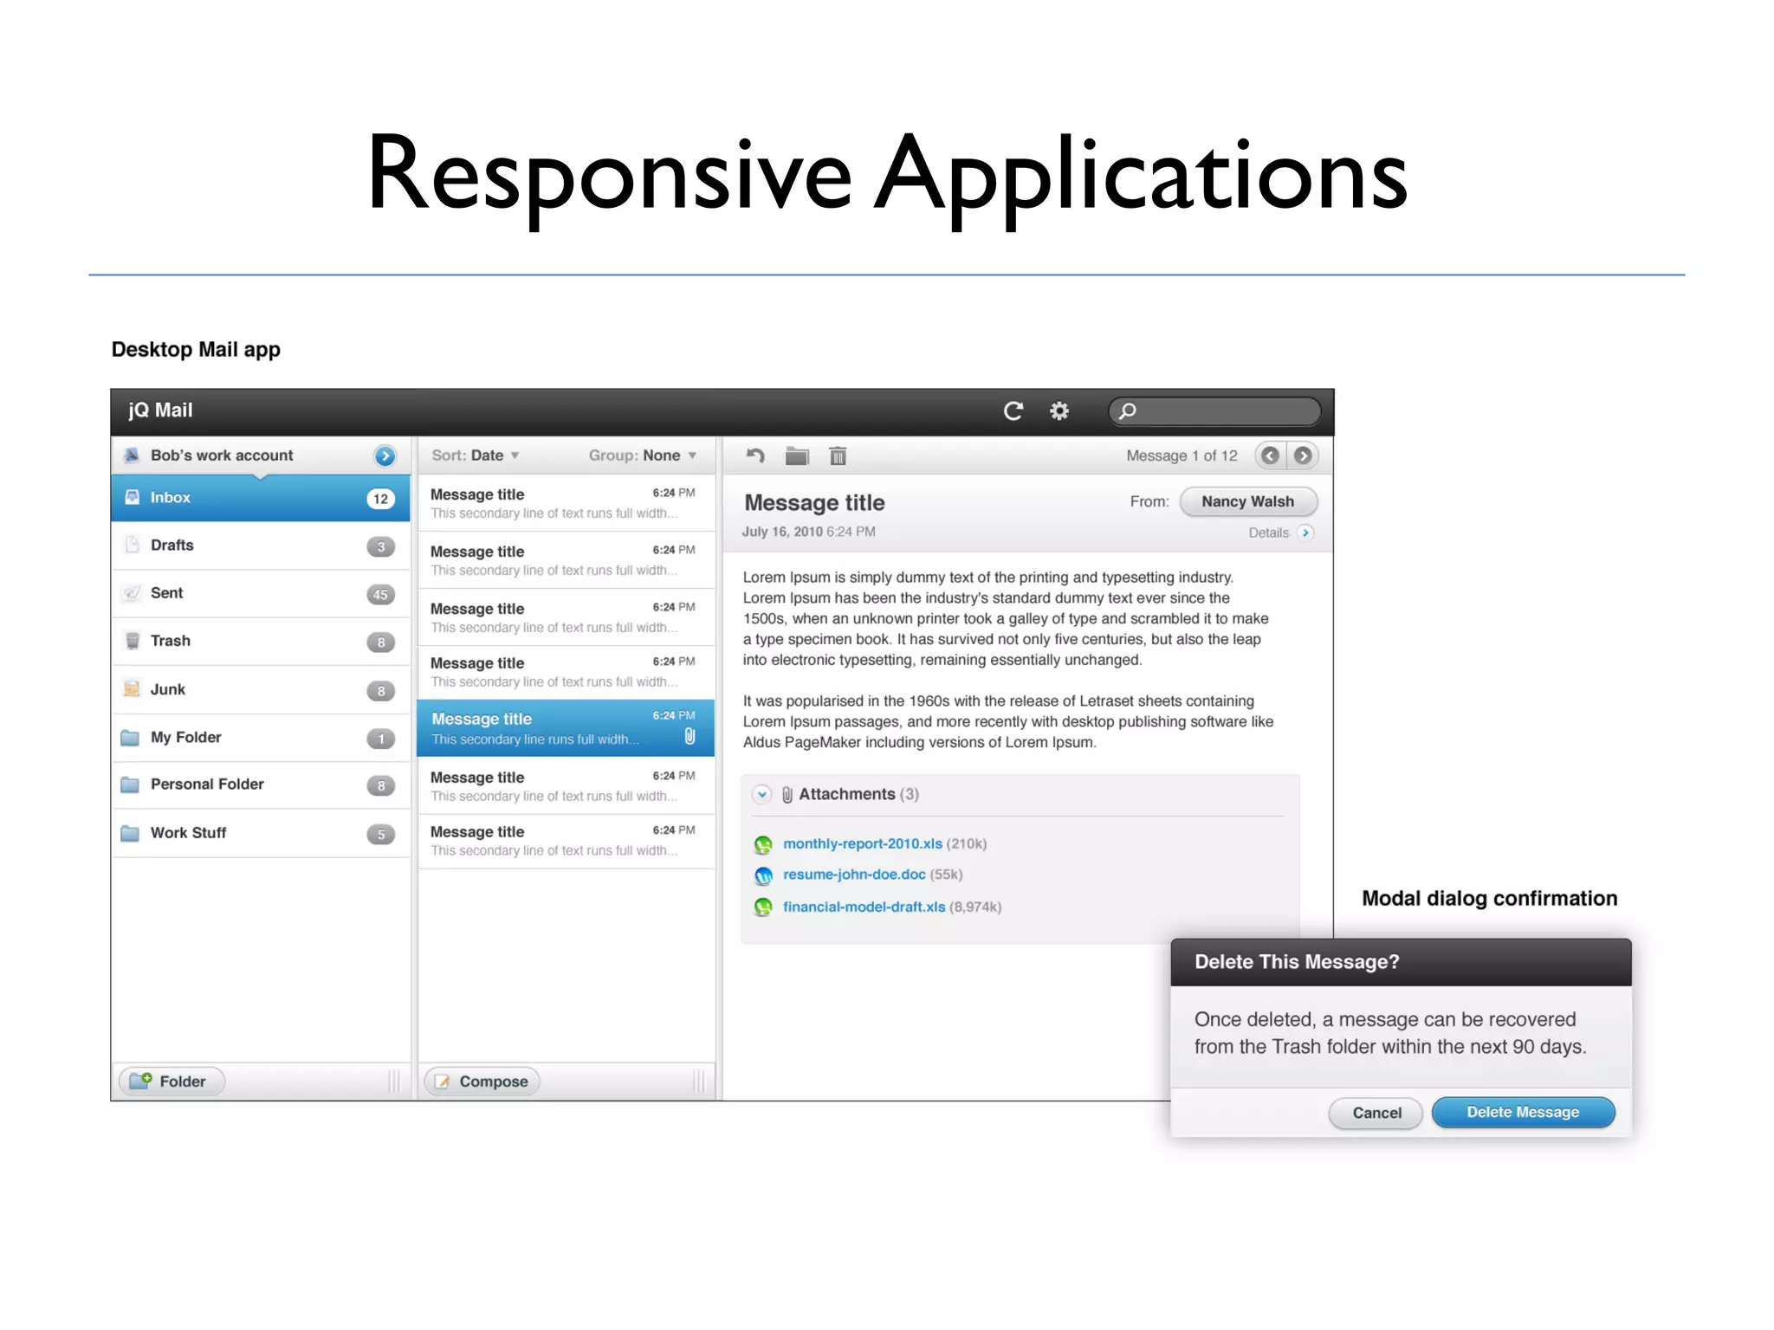Click the Inbox tray icon
The image size is (1774, 1330).
132,497
